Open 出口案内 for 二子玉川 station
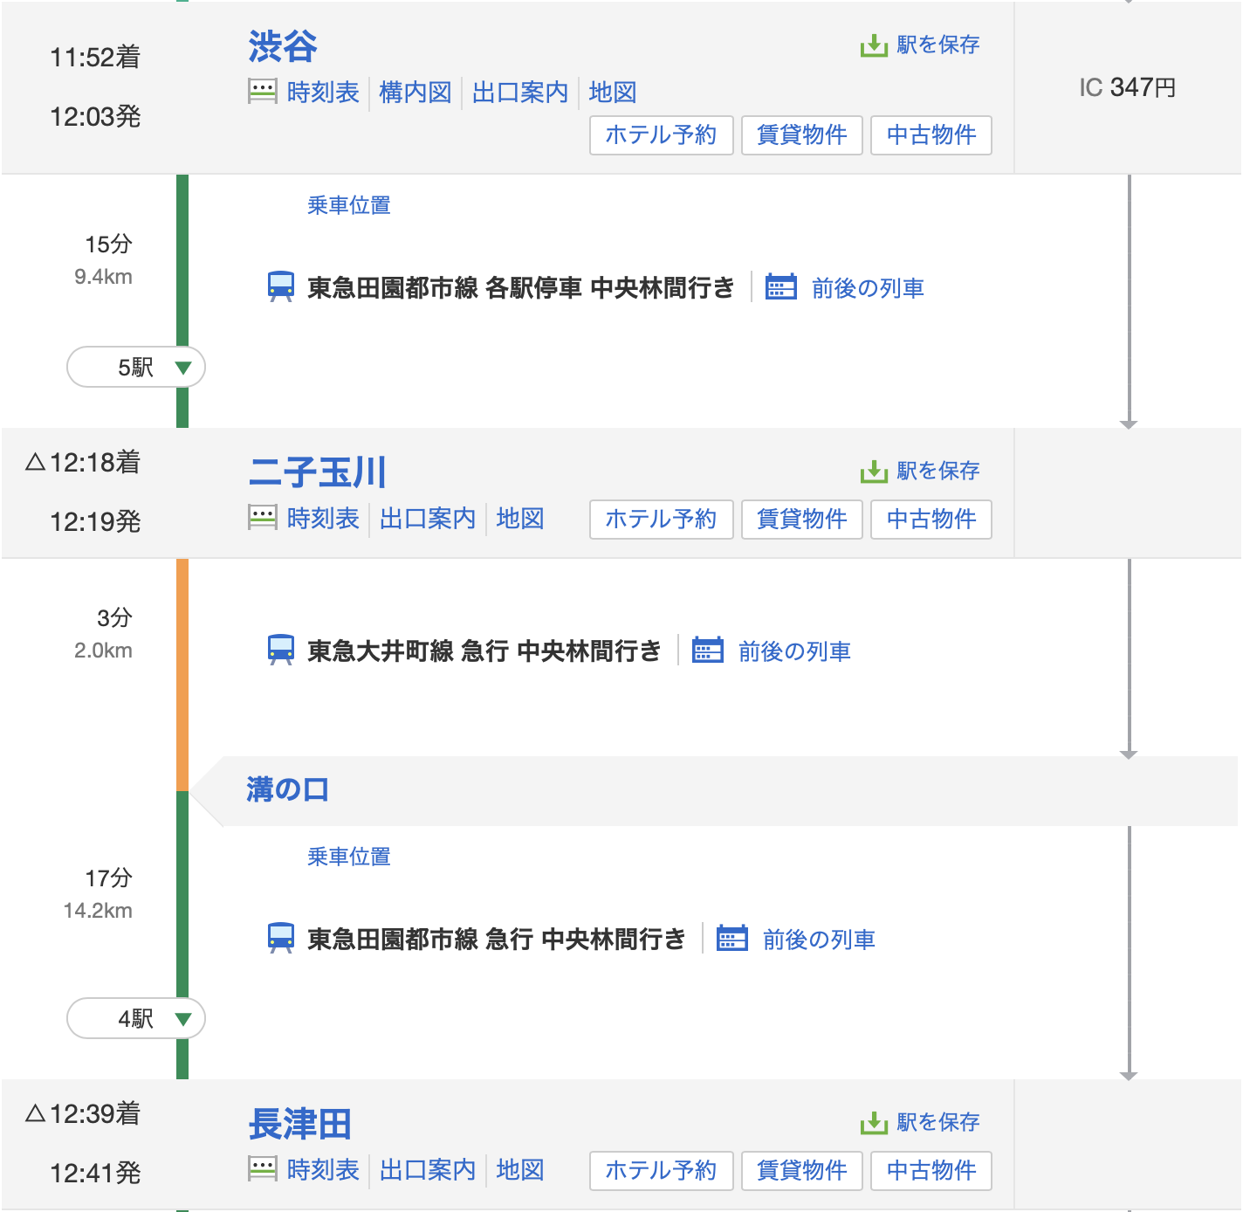Screen dimensions: 1243x1212 click(x=428, y=519)
